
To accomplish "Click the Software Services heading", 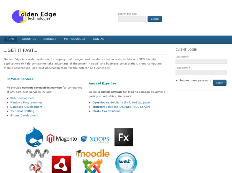I will coord(20,79).
